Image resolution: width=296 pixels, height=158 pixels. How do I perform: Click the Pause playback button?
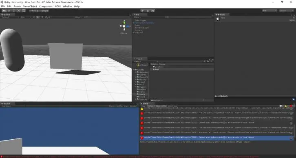(x=148, y=11)
